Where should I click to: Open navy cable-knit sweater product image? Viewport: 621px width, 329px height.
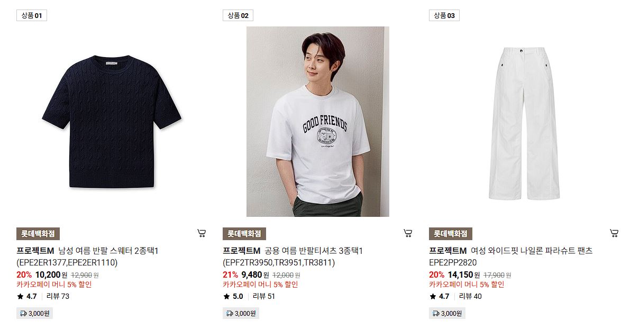pyautogui.click(x=112, y=122)
